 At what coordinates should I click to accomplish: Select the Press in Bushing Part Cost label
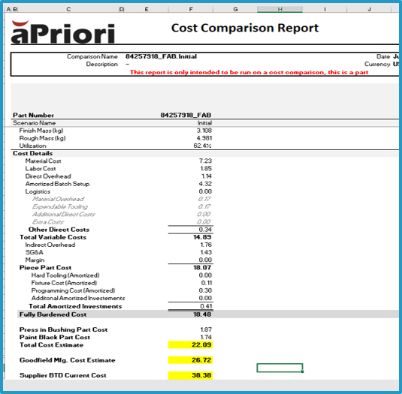pyautogui.click(x=63, y=329)
